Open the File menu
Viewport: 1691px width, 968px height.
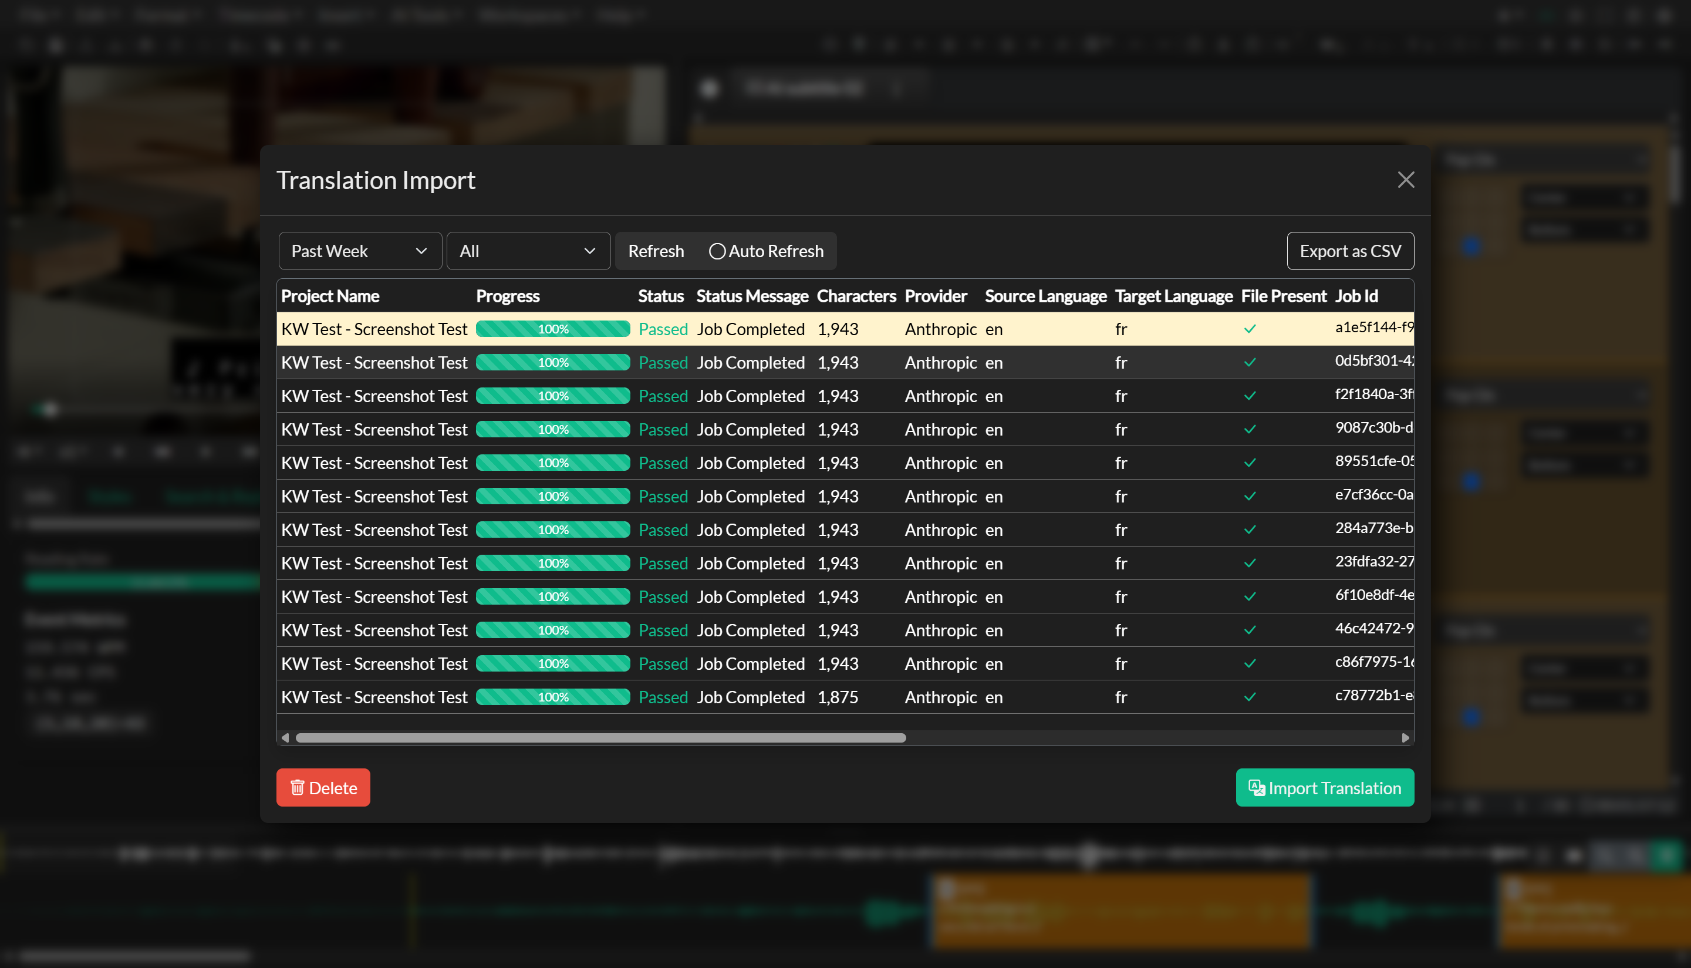pyautogui.click(x=35, y=15)
